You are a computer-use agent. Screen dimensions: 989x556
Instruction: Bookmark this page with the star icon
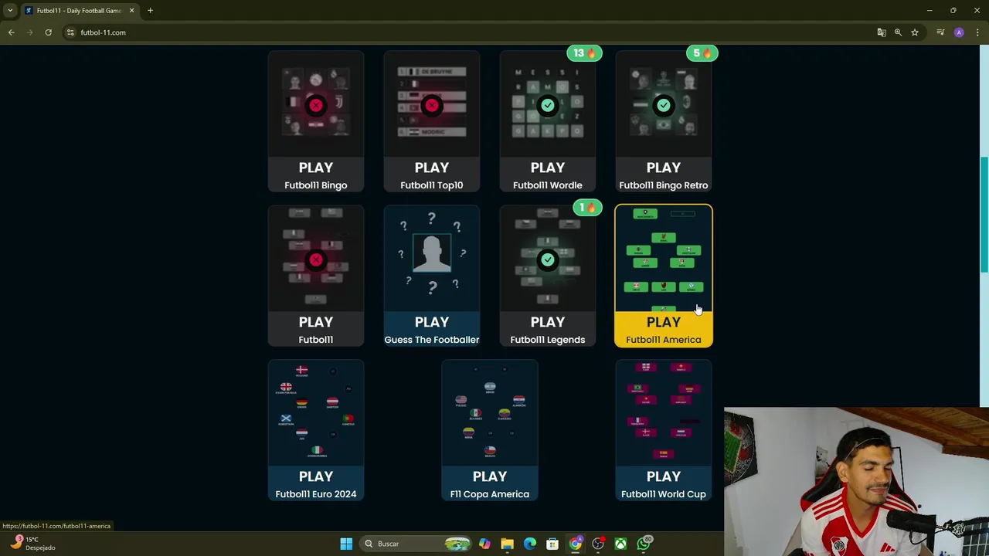[x=915, y=32]
